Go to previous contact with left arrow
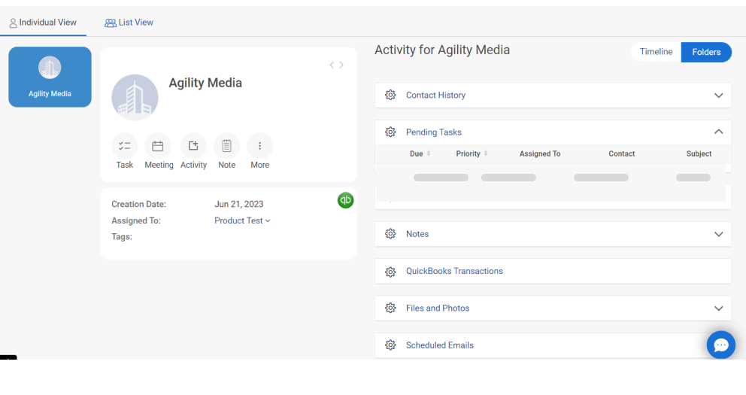 (x=332, y=65)
